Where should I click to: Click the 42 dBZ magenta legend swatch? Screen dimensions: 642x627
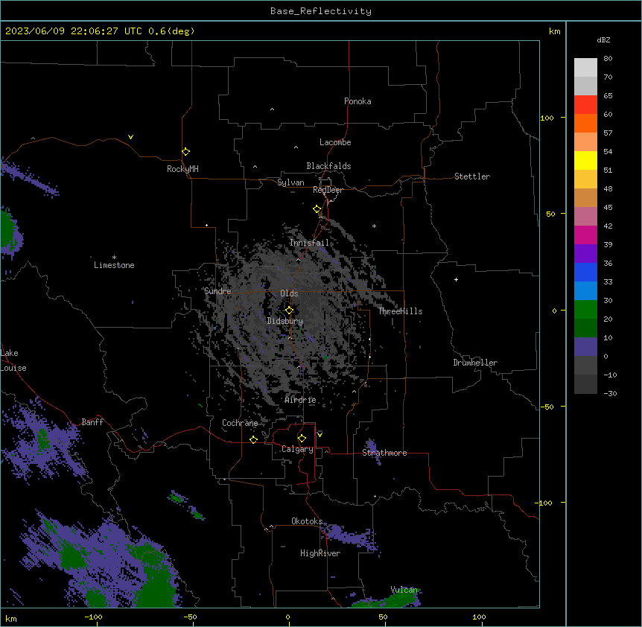[585, 235]
